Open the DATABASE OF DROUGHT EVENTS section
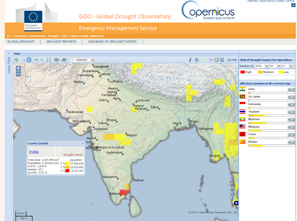297x221 pixels. tap(112, 42)
